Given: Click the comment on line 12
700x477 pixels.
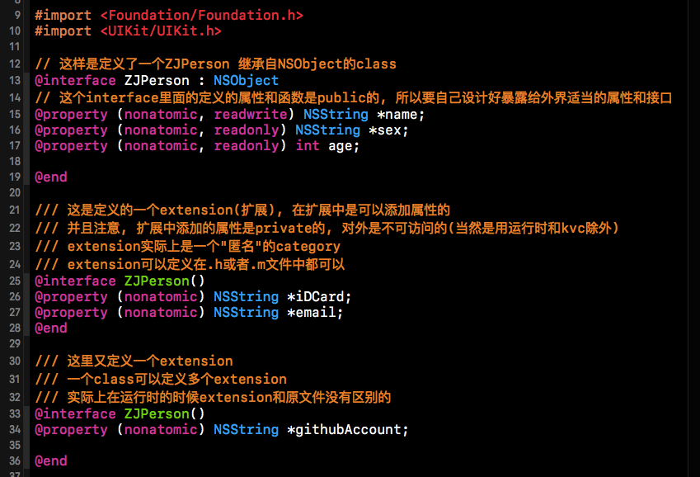Looking at the screenshot, I should 215,64.
